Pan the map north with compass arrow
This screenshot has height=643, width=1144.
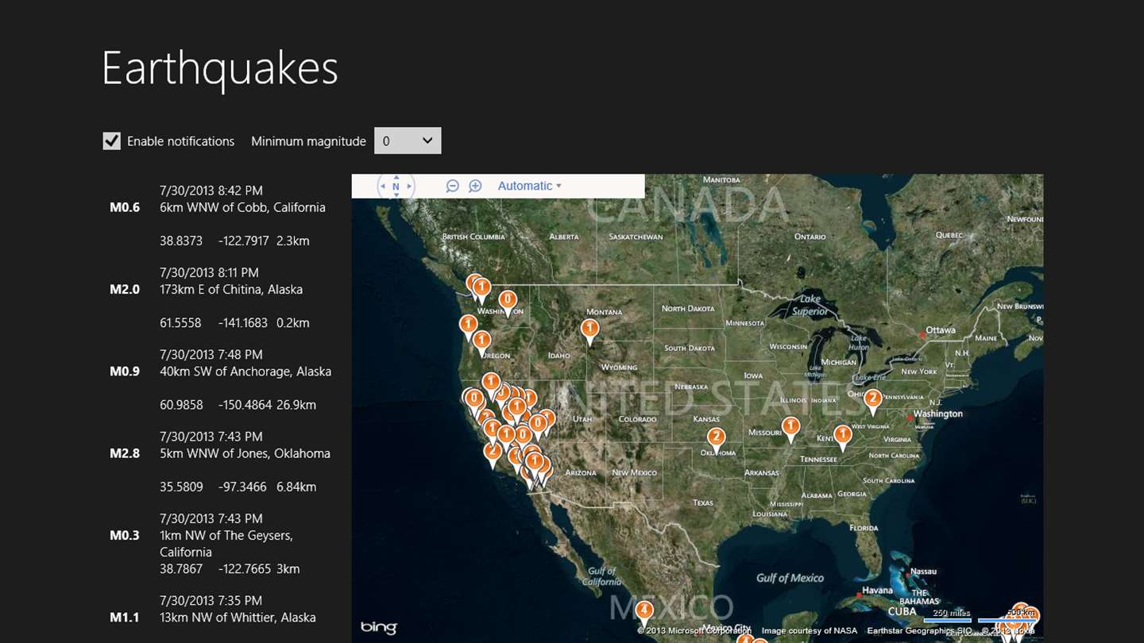pos(396,177)
